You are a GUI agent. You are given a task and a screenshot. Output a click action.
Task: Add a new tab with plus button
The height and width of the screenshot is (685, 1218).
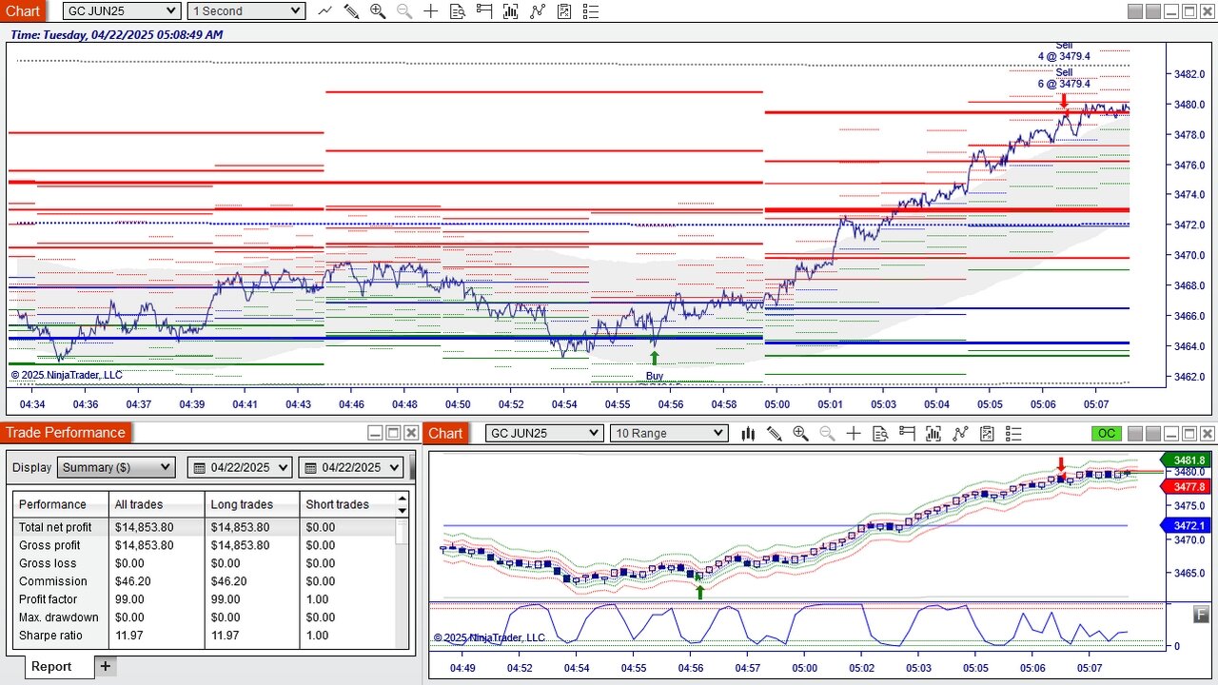[x=106, y=666]
